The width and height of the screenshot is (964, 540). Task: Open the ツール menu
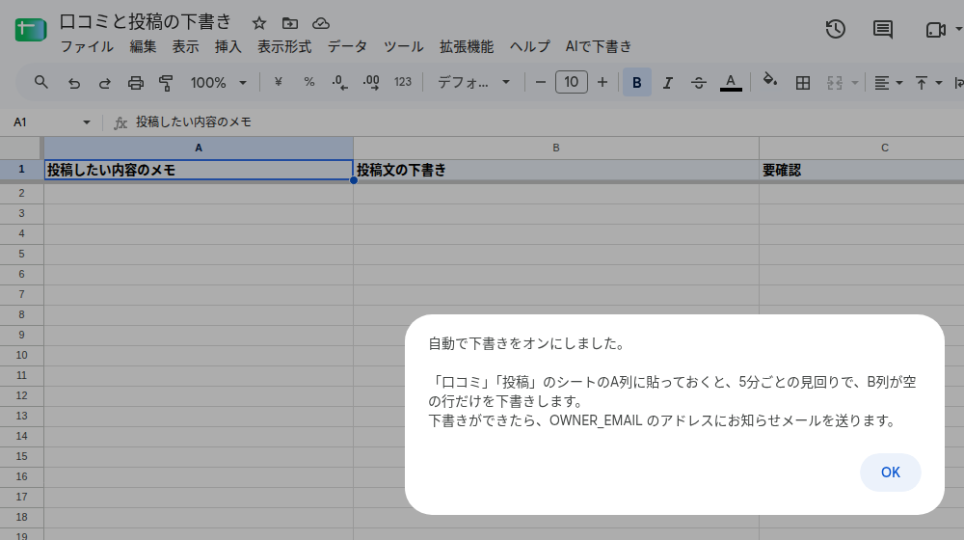pos(403,46)
